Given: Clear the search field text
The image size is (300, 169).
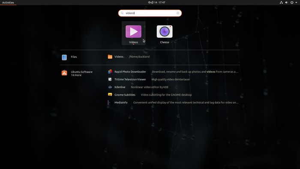Looking at the screenshot, I should pyautogui.click(x=178, y=13).
